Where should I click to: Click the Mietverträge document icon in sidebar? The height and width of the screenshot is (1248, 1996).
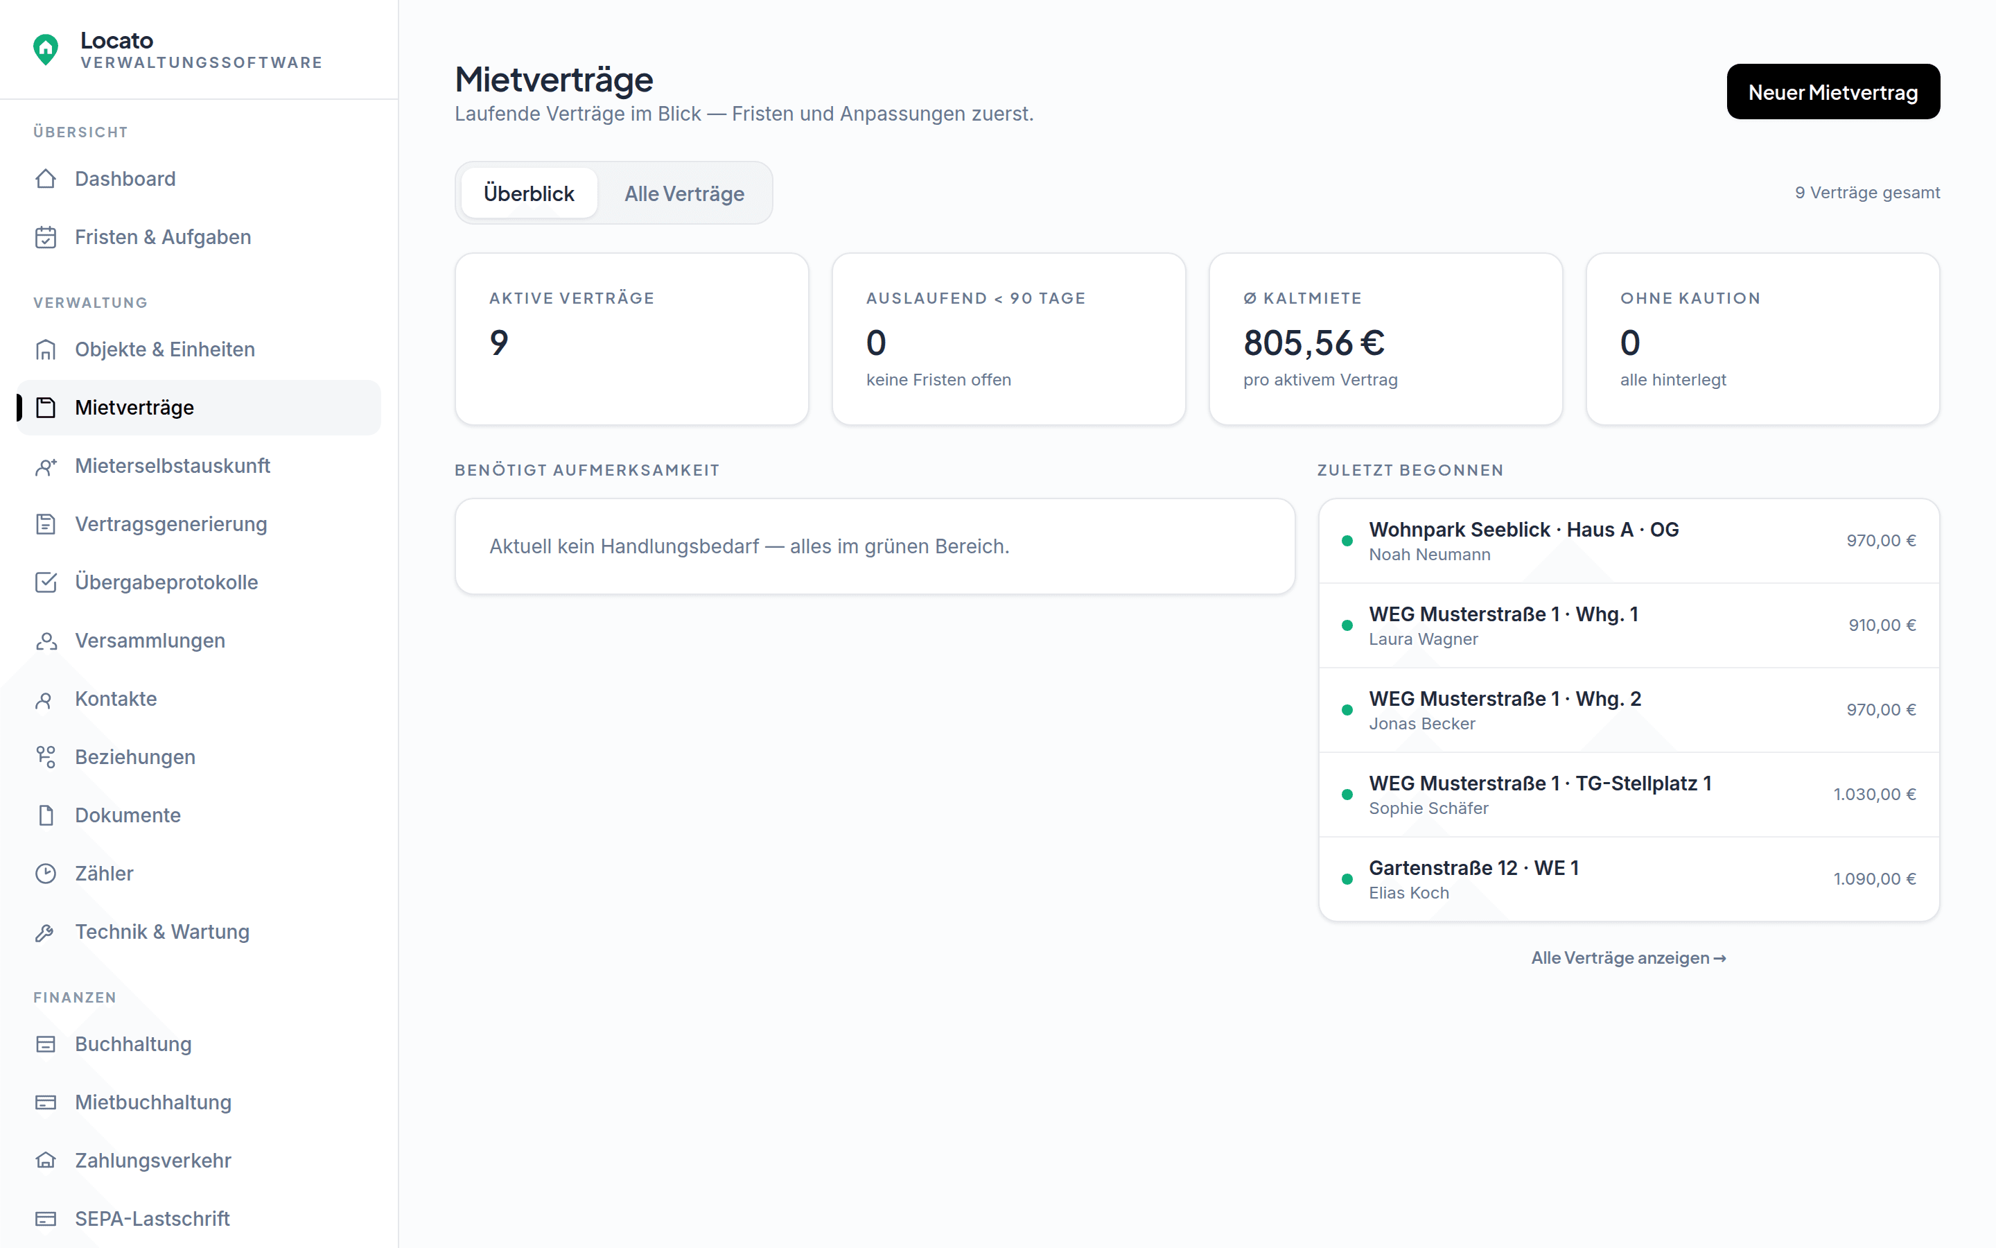[x=45, y=408]
